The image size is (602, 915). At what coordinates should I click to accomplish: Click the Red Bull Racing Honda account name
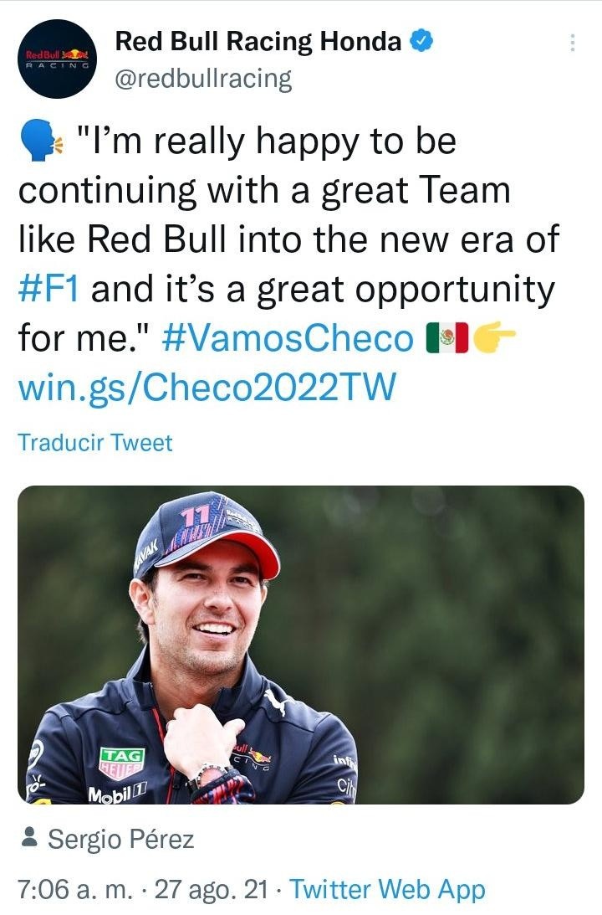point(258,41)
